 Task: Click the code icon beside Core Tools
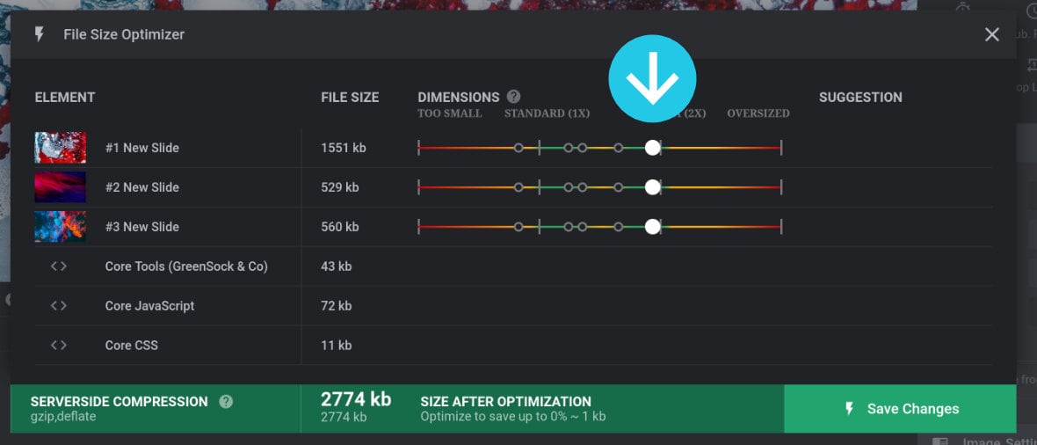tap(59, 266)
